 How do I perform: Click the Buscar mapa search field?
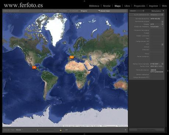point(105,11)
